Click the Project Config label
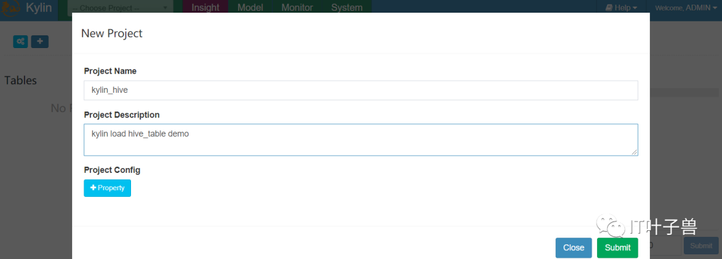This screenshot has height=259, width=722. (112, 170)
